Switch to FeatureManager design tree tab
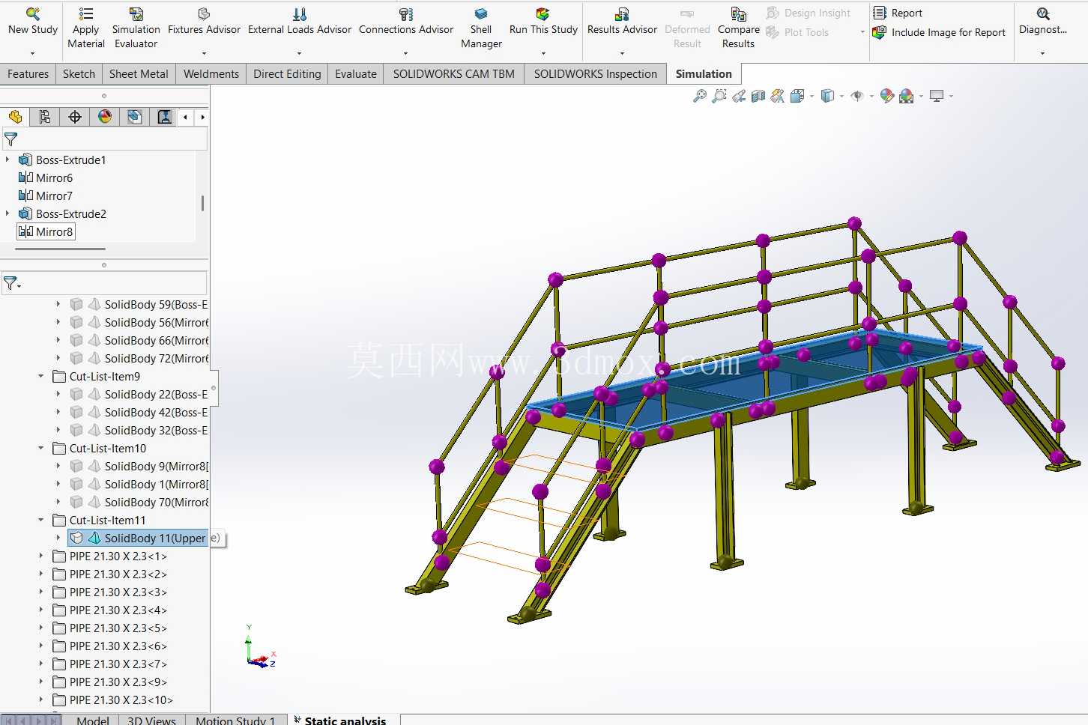 15,117
